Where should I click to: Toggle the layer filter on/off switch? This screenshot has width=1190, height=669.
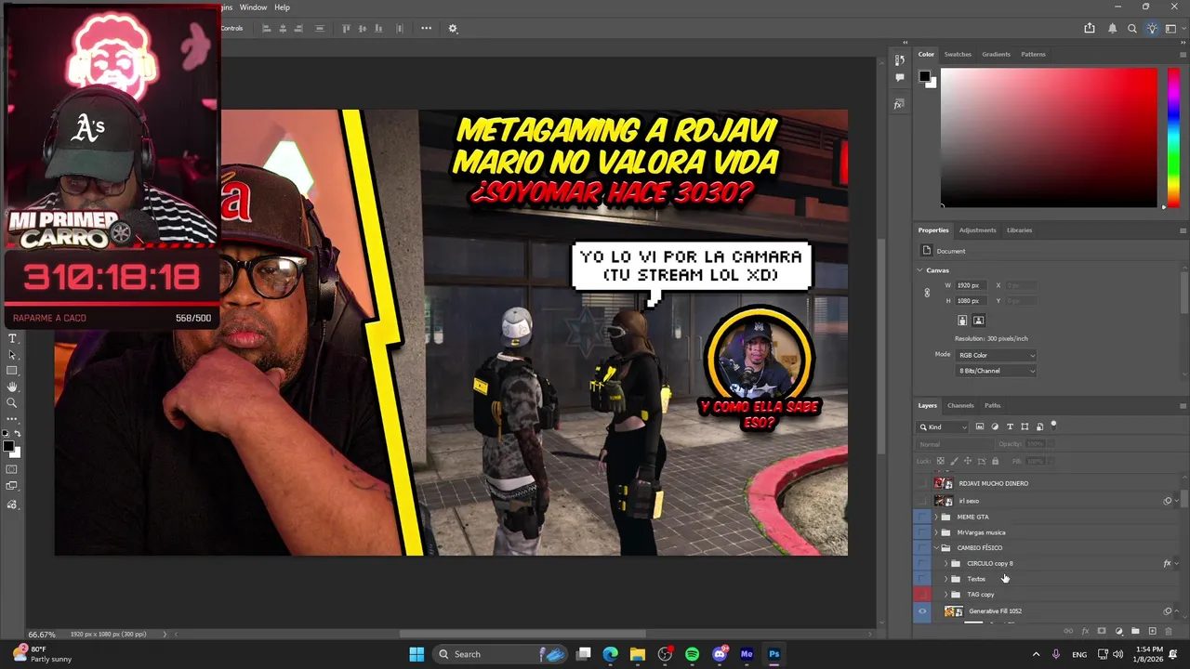[x=1053, y=426]
